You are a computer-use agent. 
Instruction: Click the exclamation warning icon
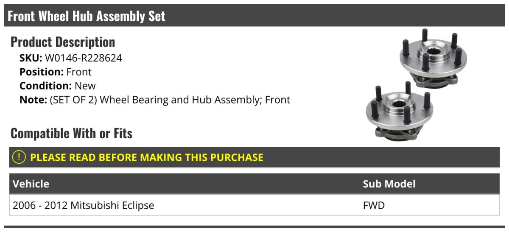(x=19, y=157)
